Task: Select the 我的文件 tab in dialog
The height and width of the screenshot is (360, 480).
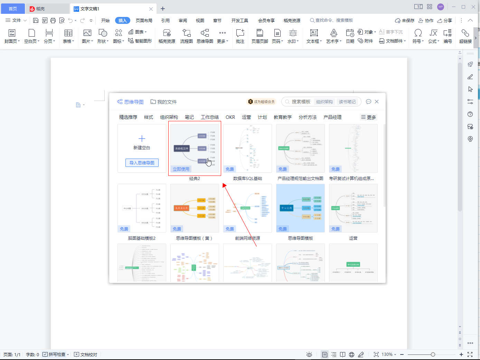Action: (x=163, y=102)
